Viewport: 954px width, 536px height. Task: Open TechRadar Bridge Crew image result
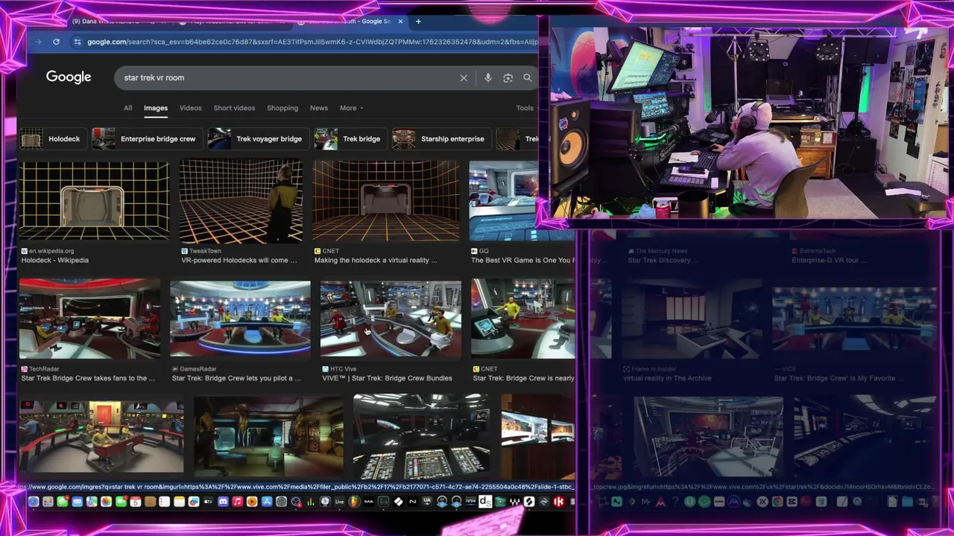(89, 319)
